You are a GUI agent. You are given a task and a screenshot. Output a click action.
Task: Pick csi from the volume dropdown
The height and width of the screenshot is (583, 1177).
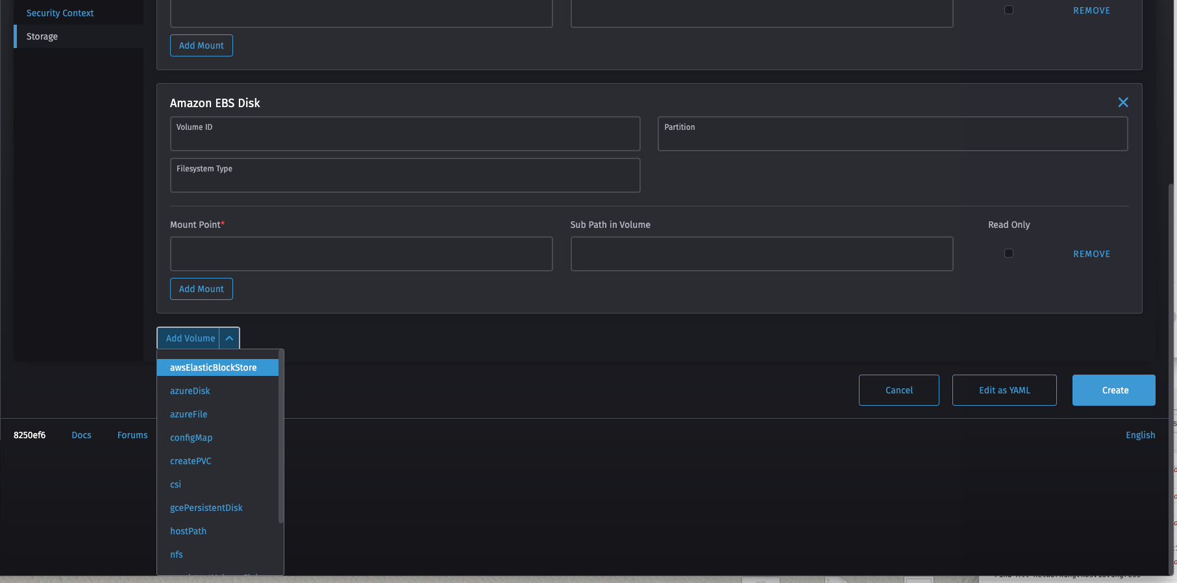tap(217, 484)
